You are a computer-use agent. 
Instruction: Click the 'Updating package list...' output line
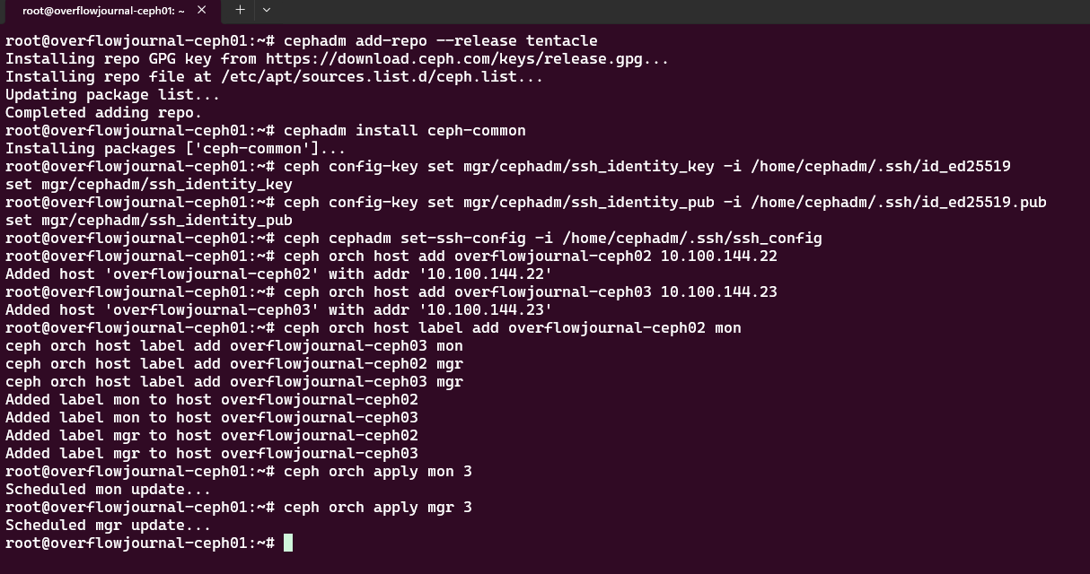112,95
